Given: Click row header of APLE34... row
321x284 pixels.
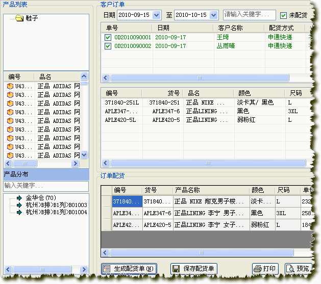Looking at the screenshot, I should 107,213.
